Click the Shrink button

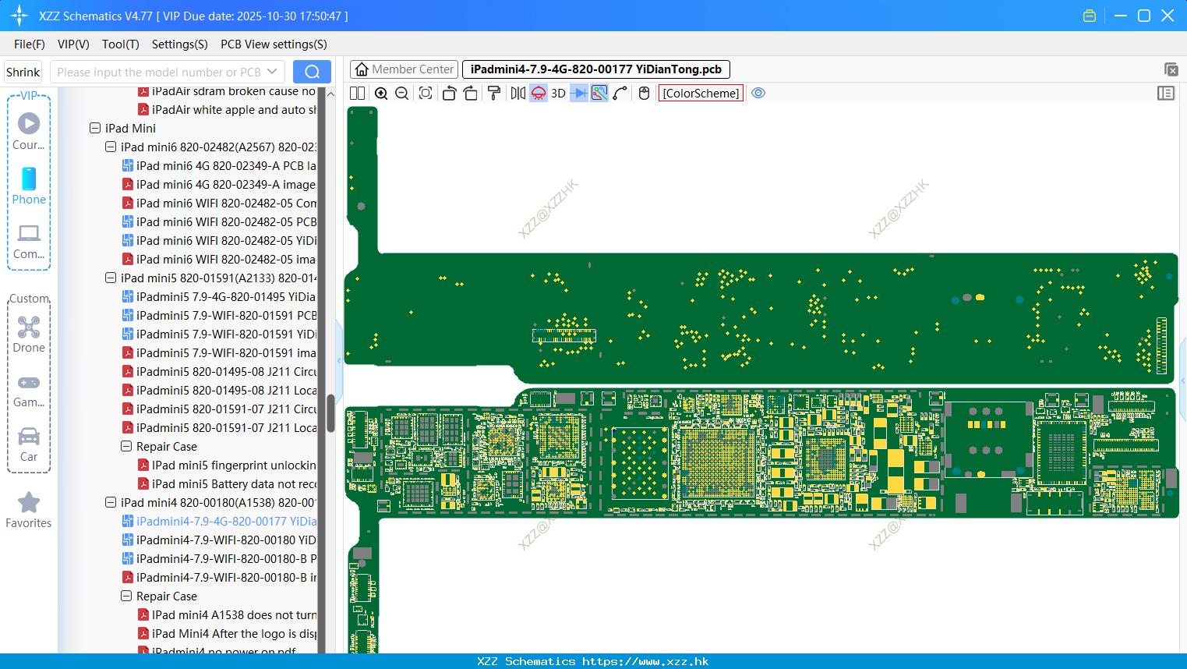coord(23,72)
